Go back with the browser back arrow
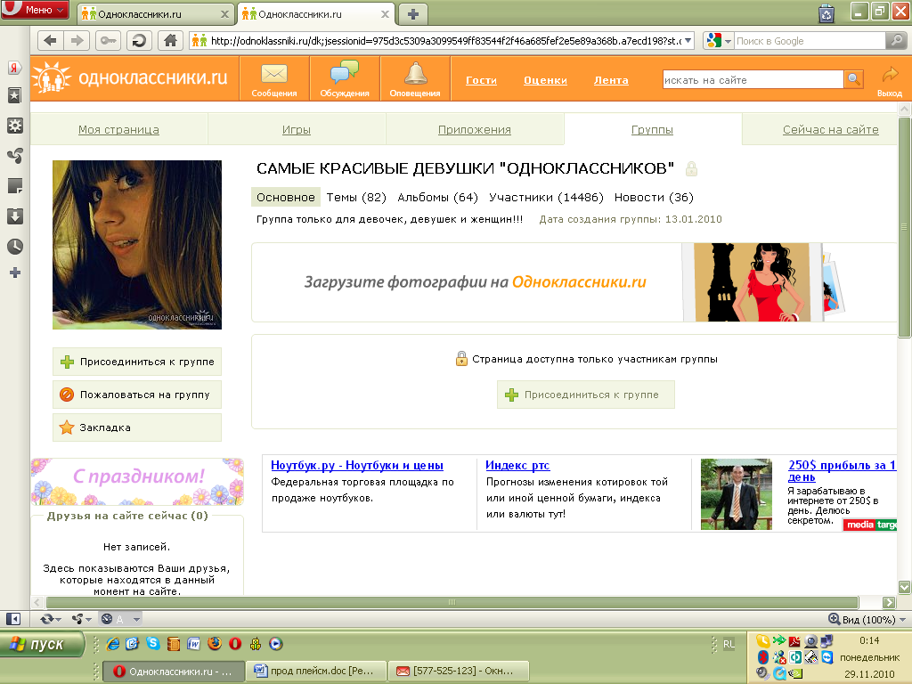This screenshot has width=912, height=684. [x=51, y=41]
